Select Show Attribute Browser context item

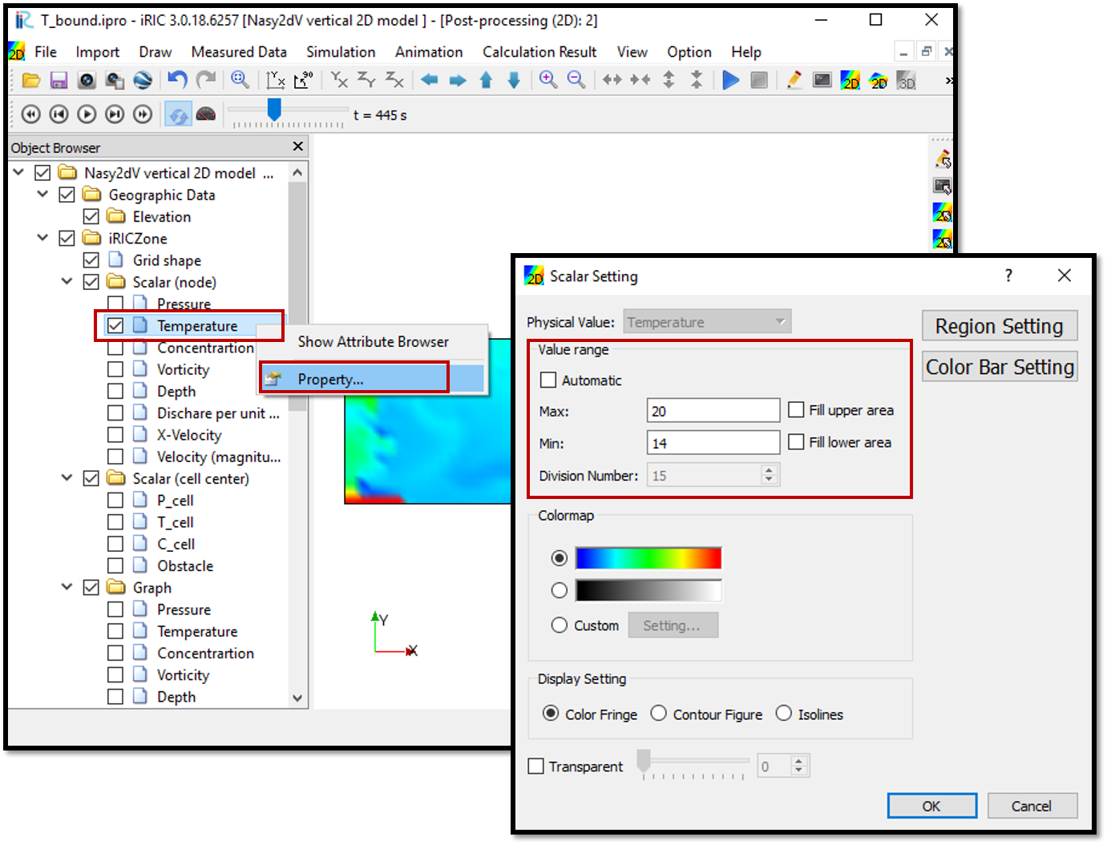pos(373,341)
